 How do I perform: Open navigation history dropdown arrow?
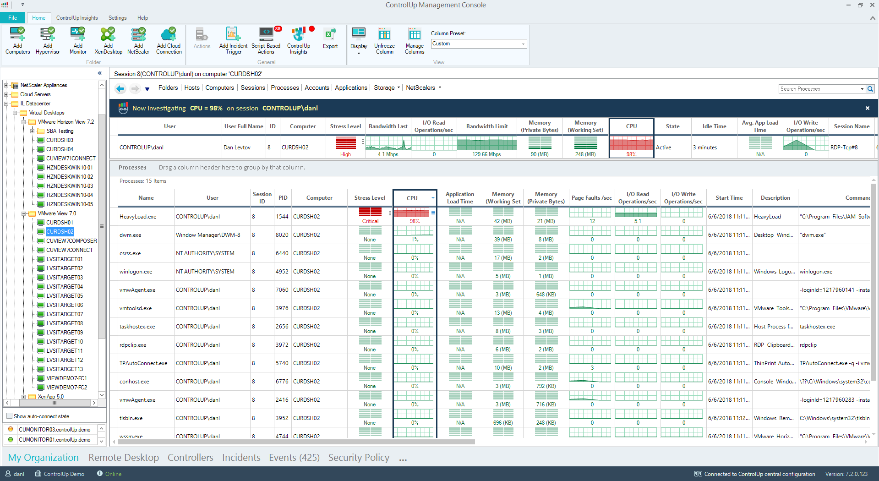coord(147,89)
